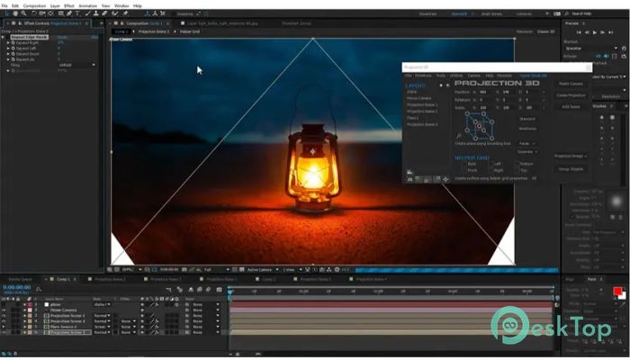
Task: Open the Faces dropdown in Projection 3D
Action: 527,143
